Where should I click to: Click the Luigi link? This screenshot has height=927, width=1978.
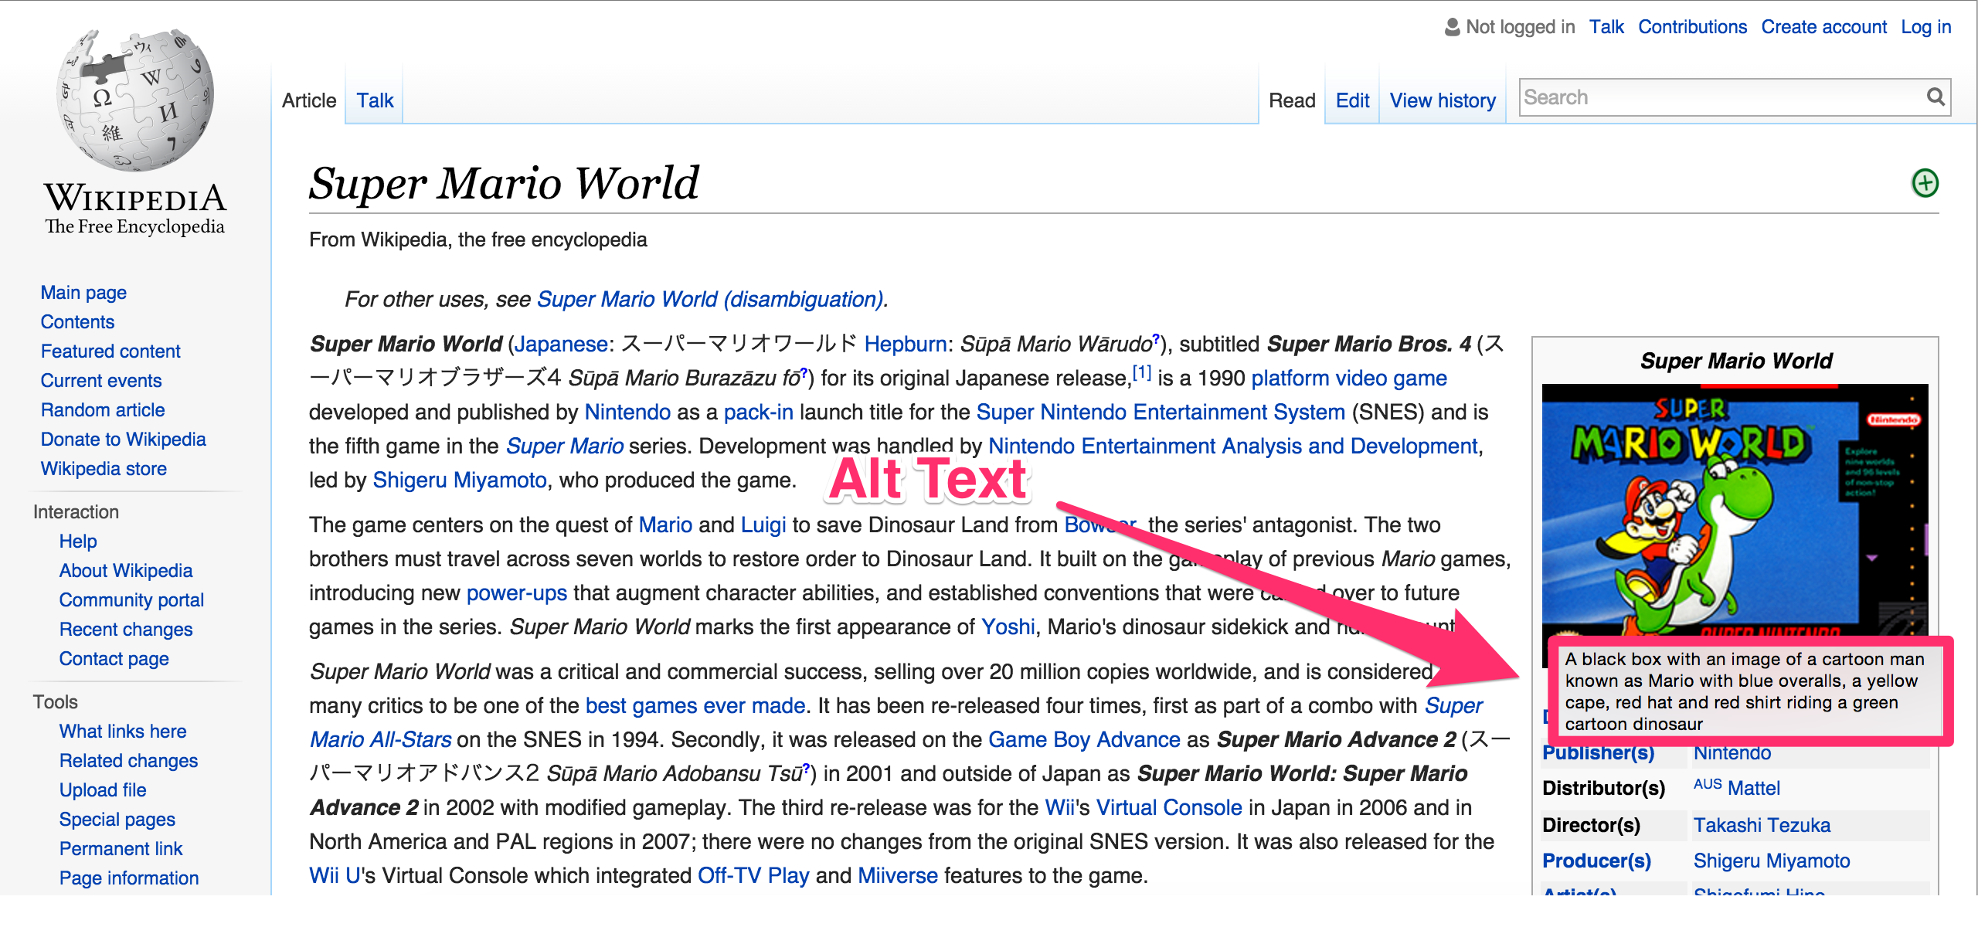tap(763, 525)
